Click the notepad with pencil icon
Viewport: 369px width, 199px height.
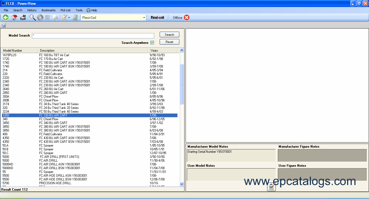(x=64, y=17)
